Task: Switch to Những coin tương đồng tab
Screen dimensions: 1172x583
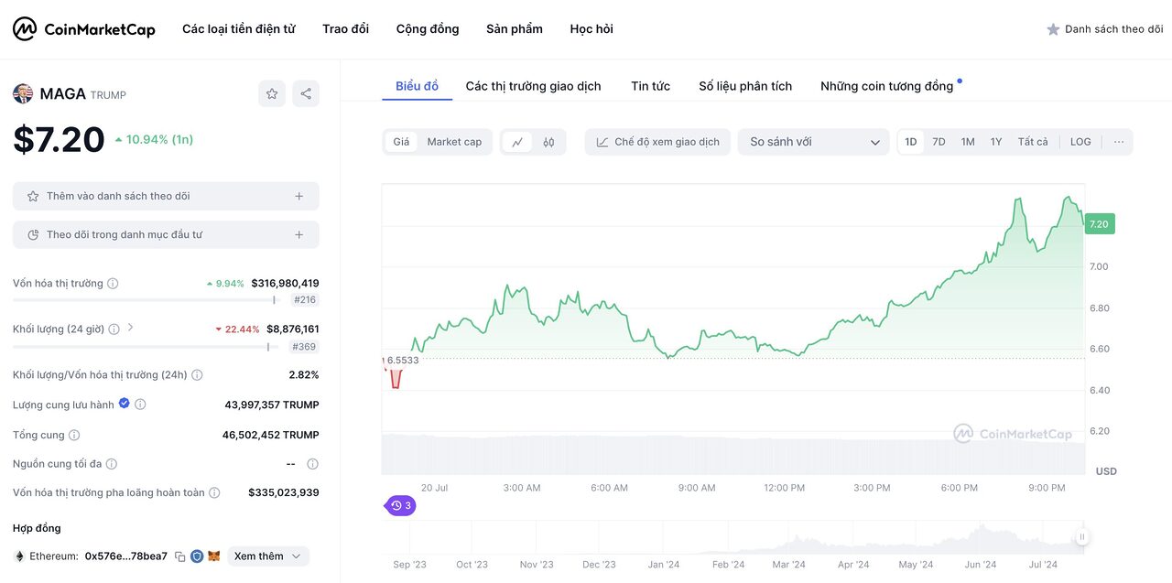Action: tap(887, 86)
